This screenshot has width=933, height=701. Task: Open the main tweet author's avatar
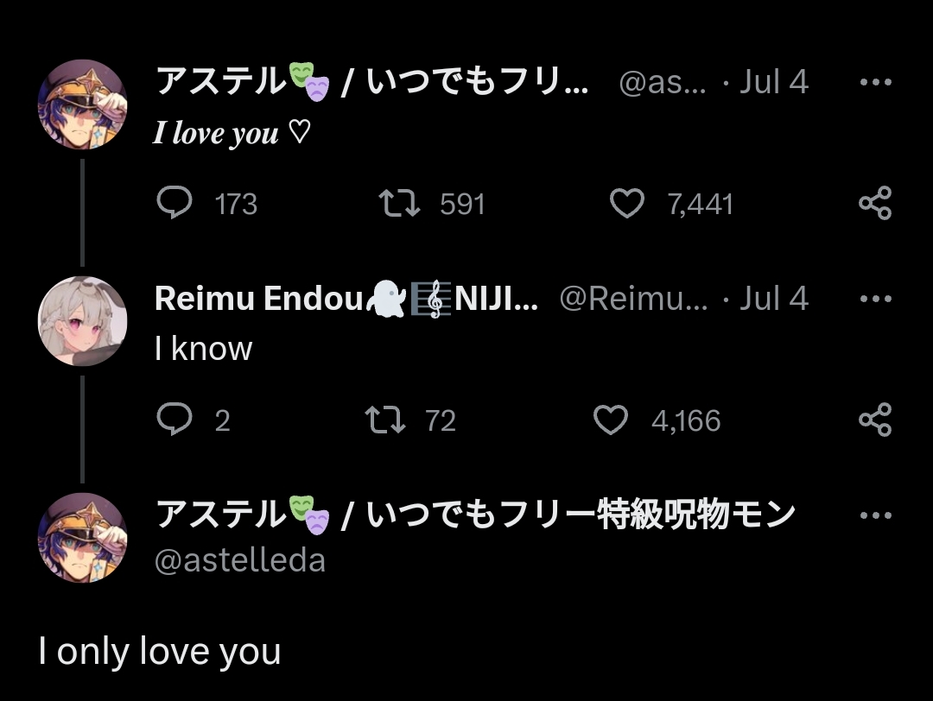(83, 538)
